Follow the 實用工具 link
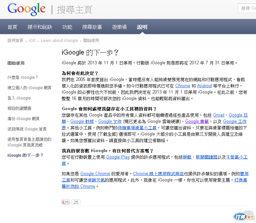Viewport: 256px width, 223px height. tap(244, 174)
